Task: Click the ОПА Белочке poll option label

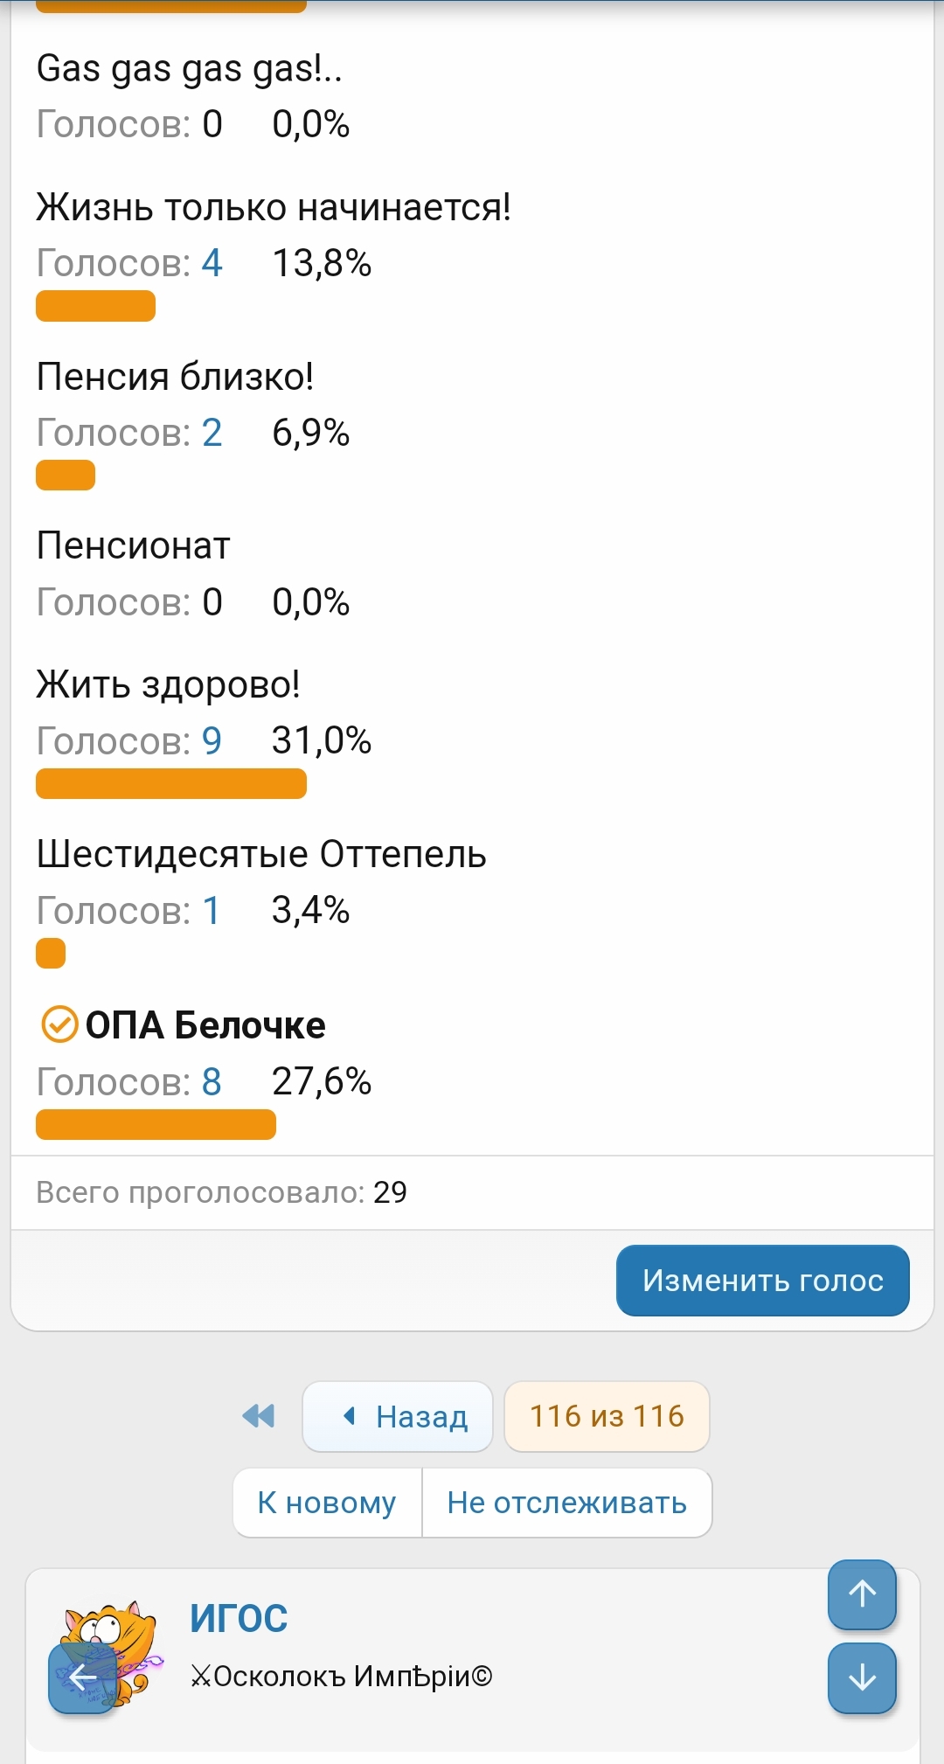Action: (x=205, y=1025)
